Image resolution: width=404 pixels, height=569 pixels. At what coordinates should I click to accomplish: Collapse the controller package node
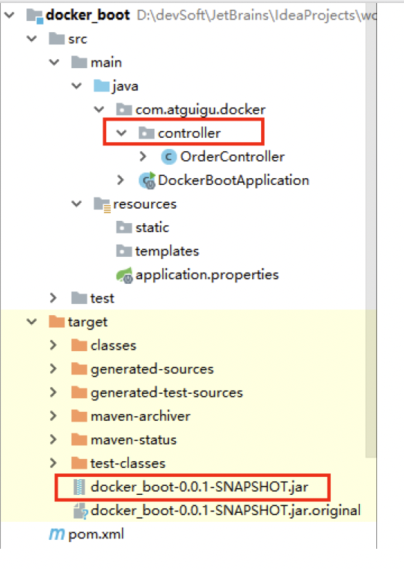[x=121, y=133]
